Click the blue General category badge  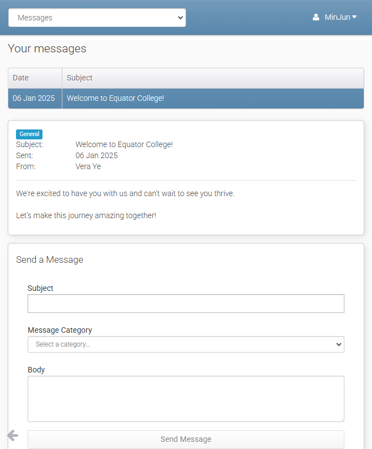29,134
